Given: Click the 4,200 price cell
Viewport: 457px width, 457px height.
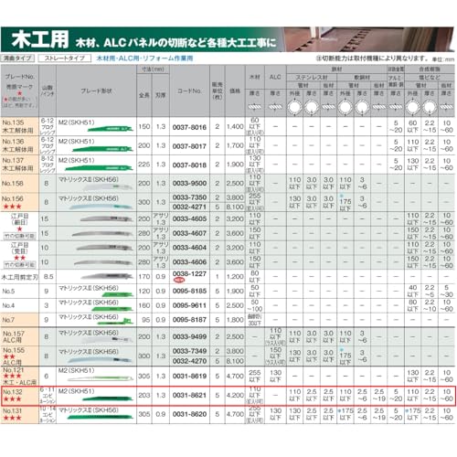Looking at the screenshot, I should coord(235,395).
